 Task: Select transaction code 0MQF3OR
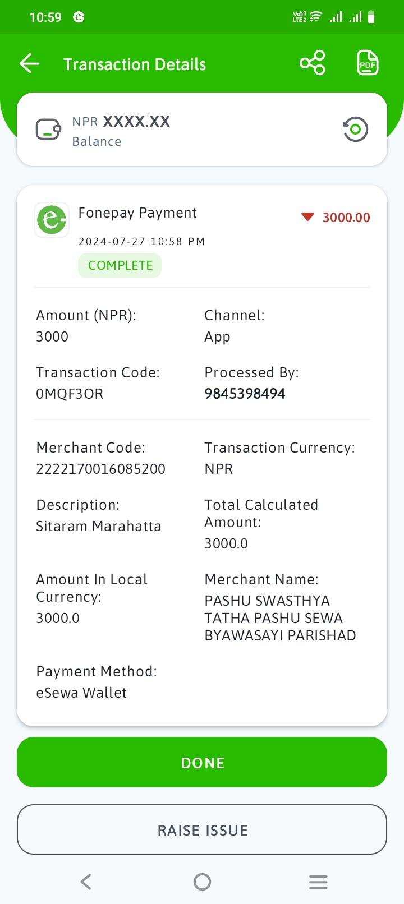70,394
